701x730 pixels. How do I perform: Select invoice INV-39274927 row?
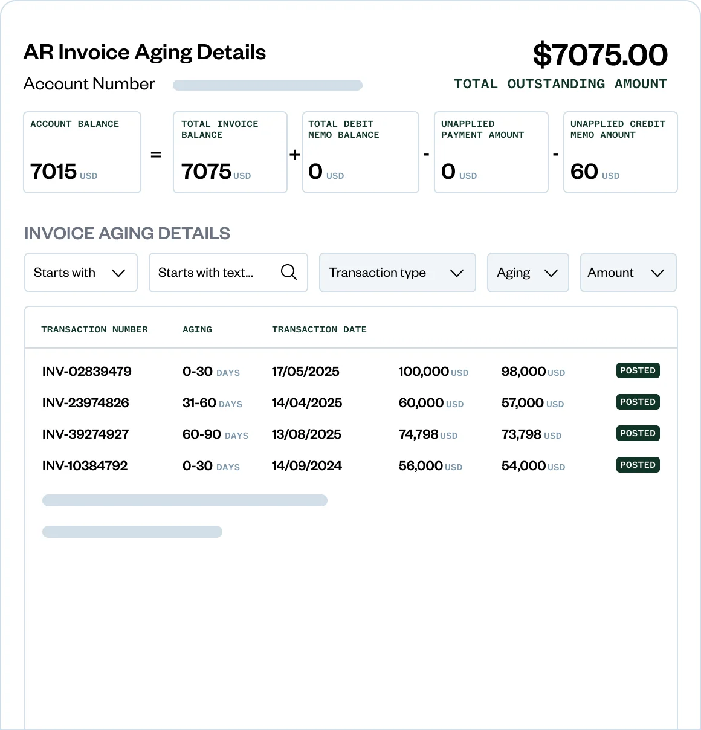(x=86, y=434)
